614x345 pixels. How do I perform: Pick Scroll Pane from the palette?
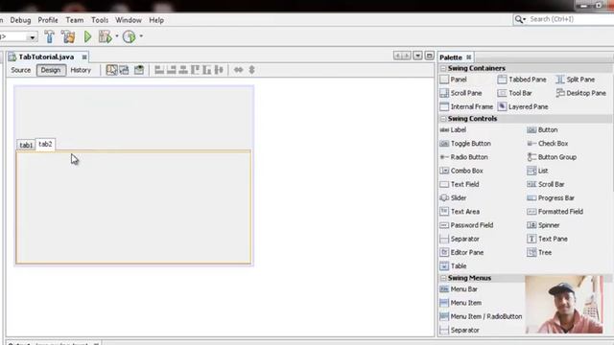point(460,93)
